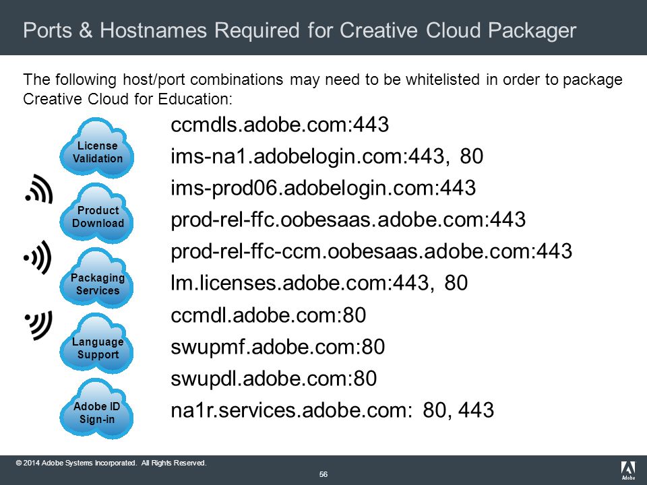Click the 'ims-na1.adobelogin.com:443, 80' line
This screenshot has height=485, width=647.
tap(327, 156)
